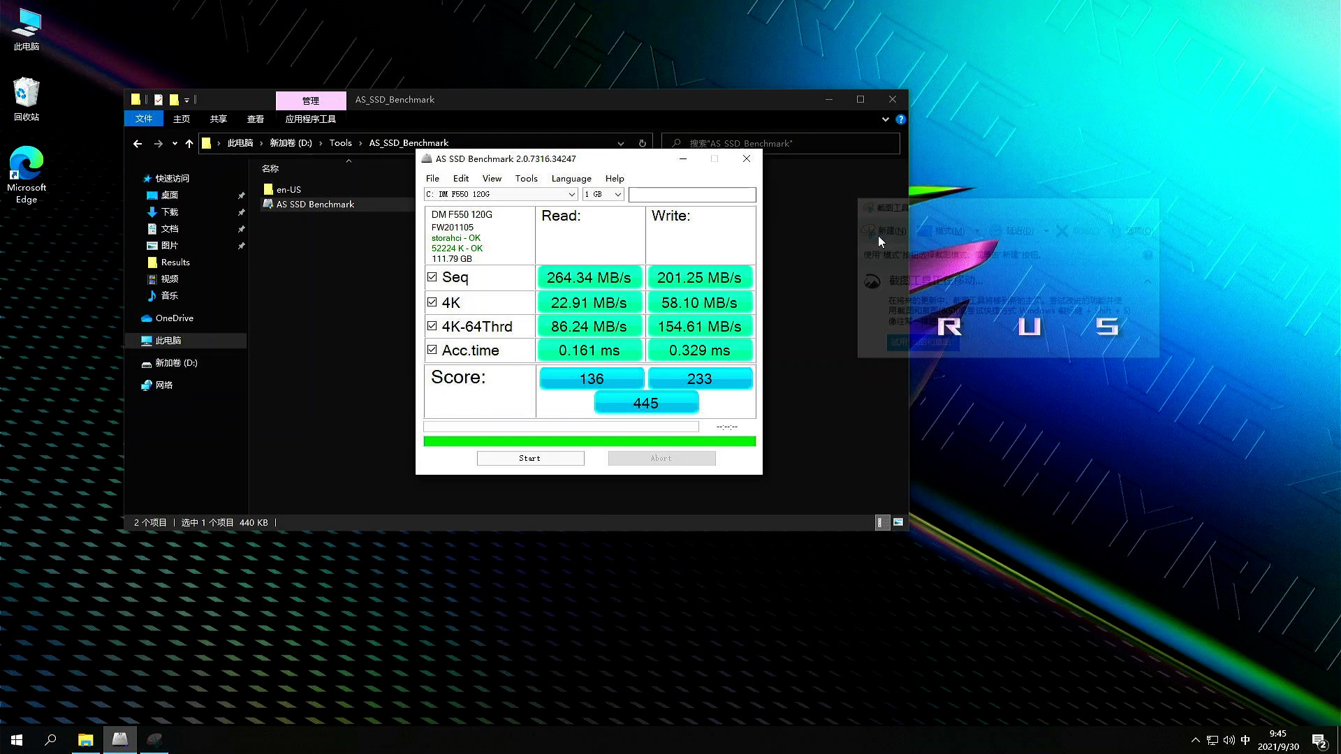Switch to Snipping Tool taskbar icon
Viewport: 1341px width, 754px height.
[x=154, y=740]
